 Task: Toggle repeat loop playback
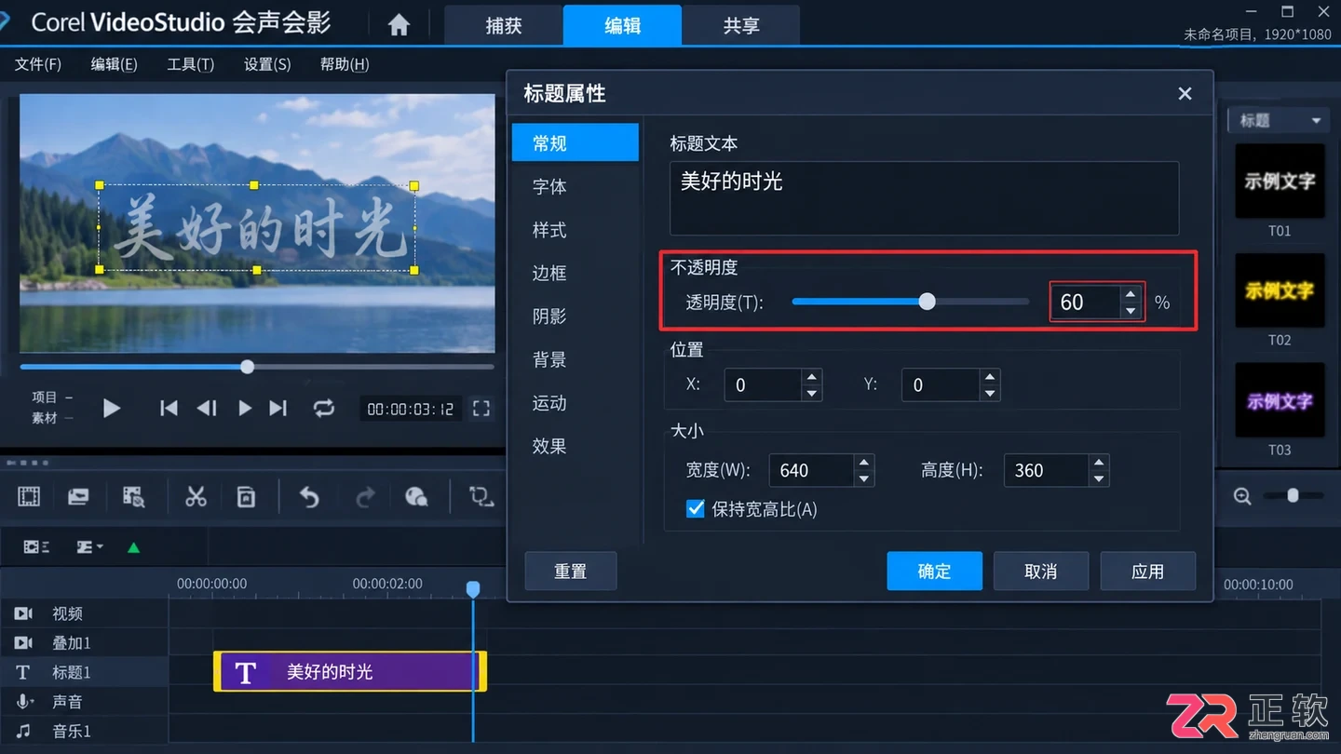tap(324, 408)
